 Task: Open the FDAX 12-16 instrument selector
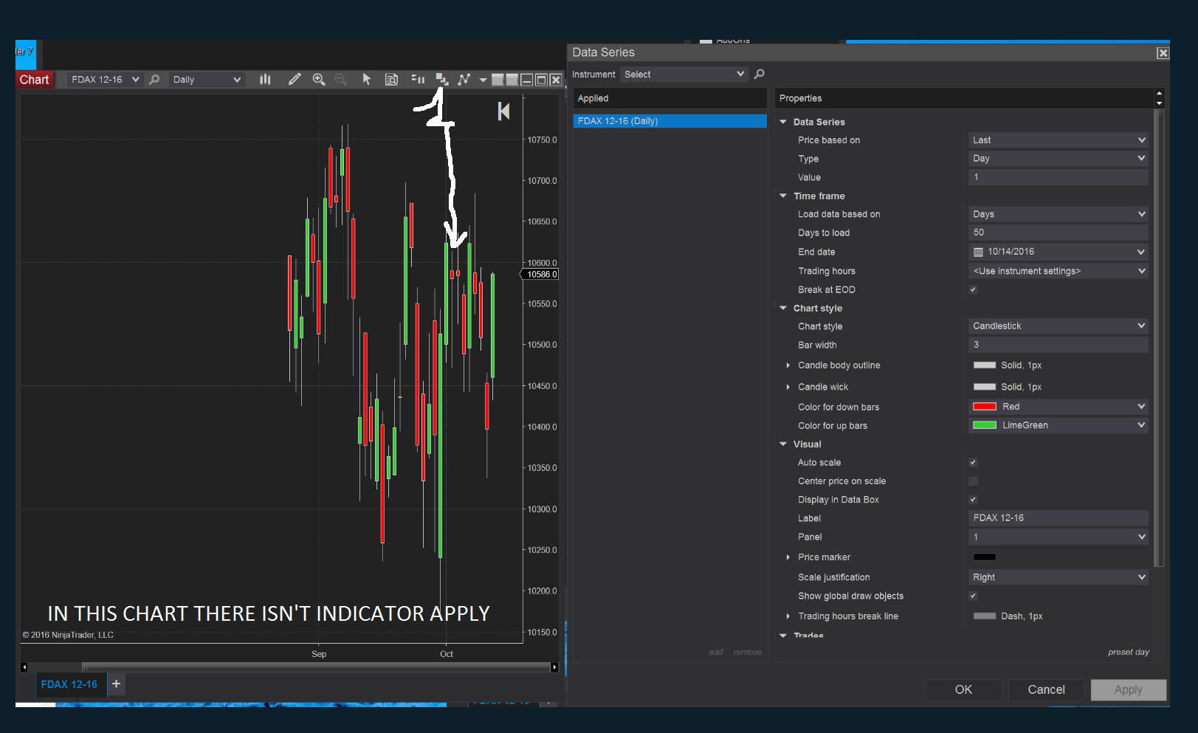pyautogui.click(x=104, y=80)
